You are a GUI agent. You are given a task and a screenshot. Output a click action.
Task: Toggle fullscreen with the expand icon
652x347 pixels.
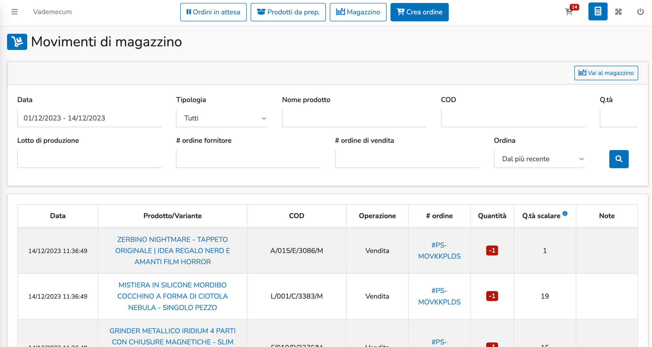point(618,12)
